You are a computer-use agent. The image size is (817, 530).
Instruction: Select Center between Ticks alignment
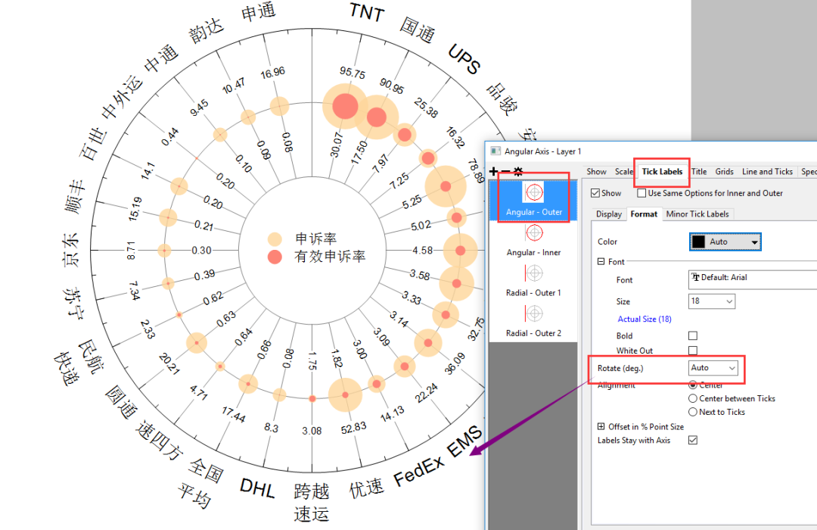pos(693,398)
